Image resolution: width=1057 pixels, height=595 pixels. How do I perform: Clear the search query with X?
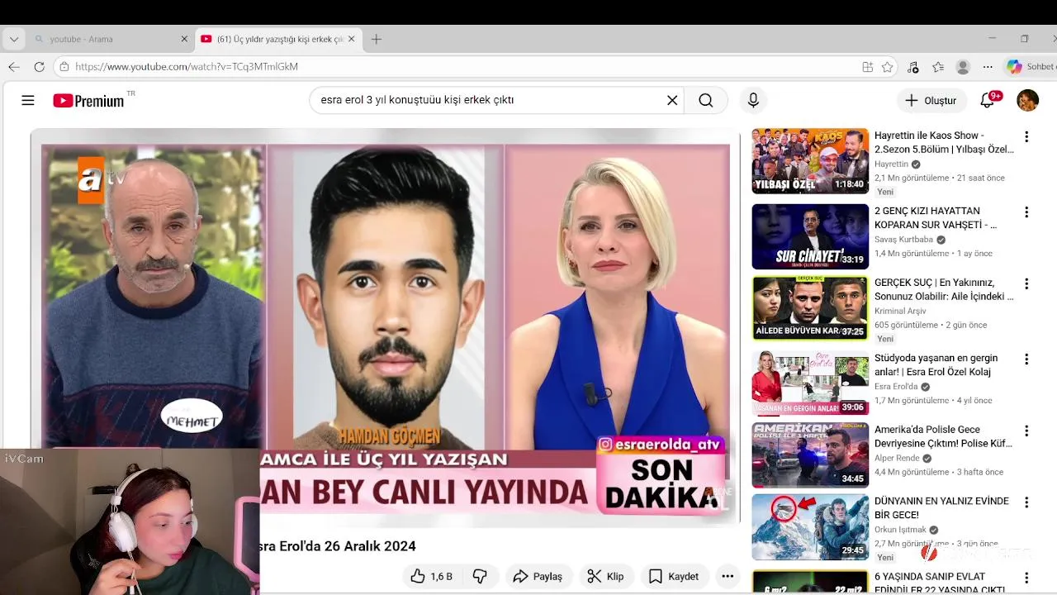672,100
